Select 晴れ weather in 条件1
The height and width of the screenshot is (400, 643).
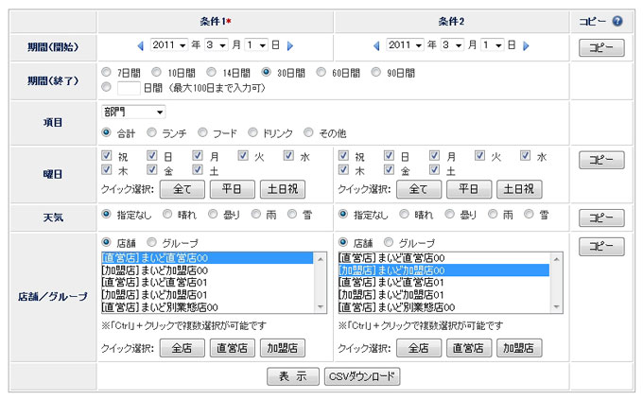(167, 214)
